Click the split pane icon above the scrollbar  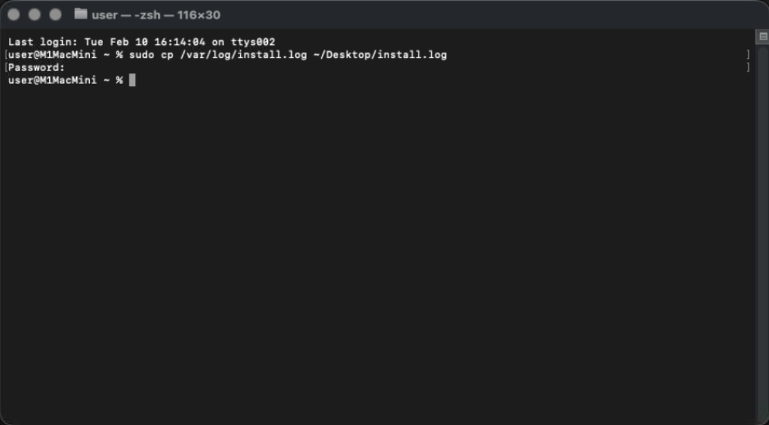(x=763, y=36)
